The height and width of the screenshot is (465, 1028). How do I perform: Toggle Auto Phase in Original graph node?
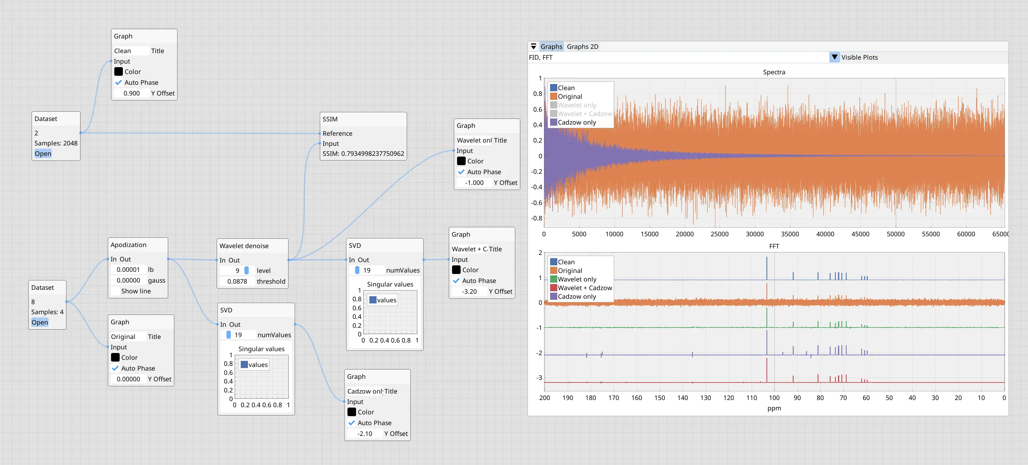tap(115, 368)
